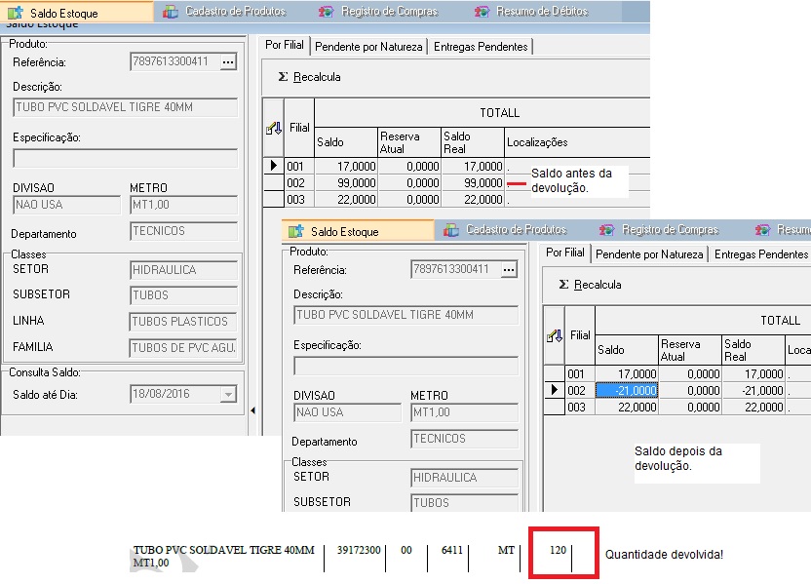
Task: Click the LINHA field TUBOS PLASTICOS
Action: 183,321
